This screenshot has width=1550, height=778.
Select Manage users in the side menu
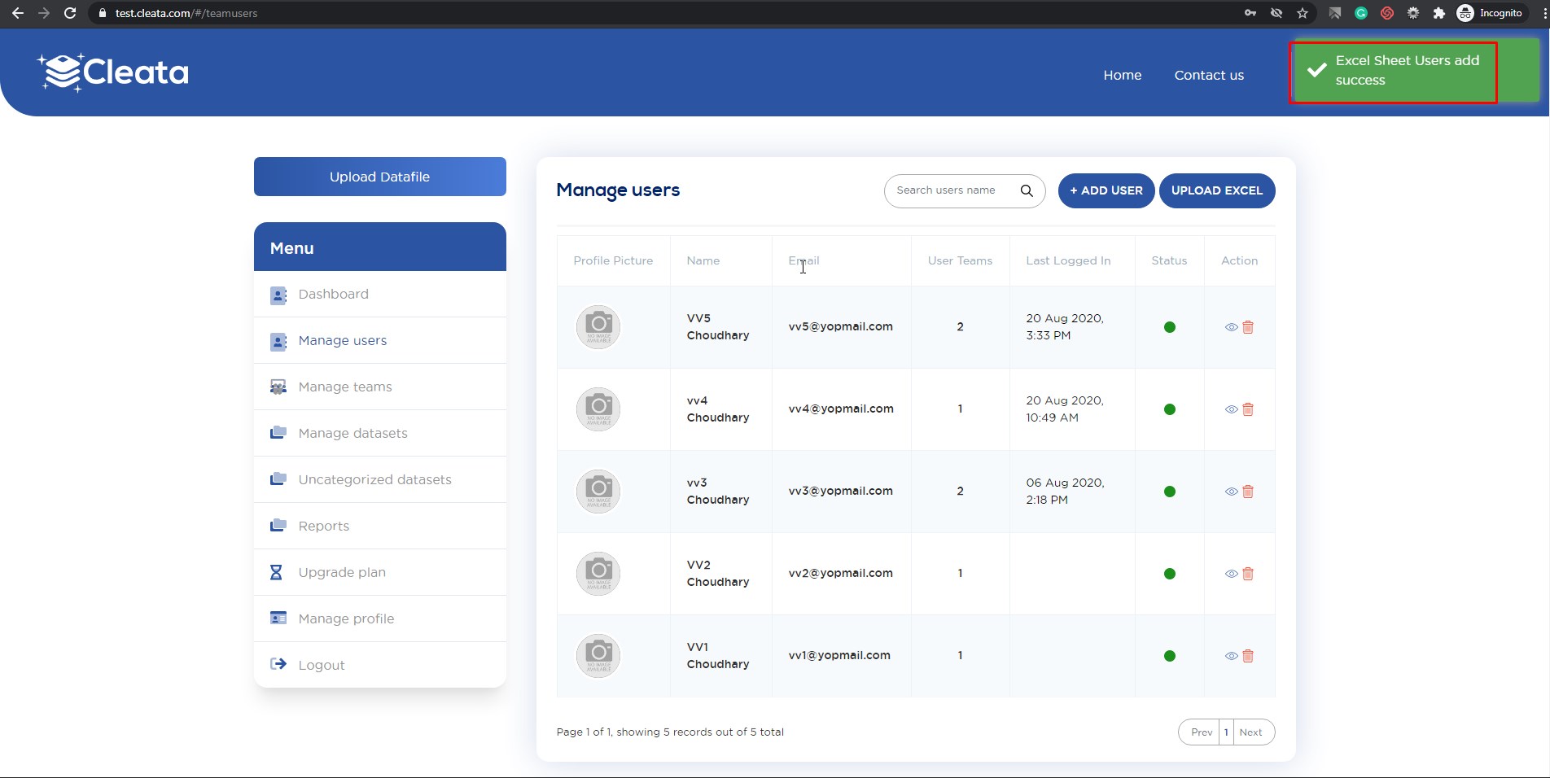tap(380, 341)
